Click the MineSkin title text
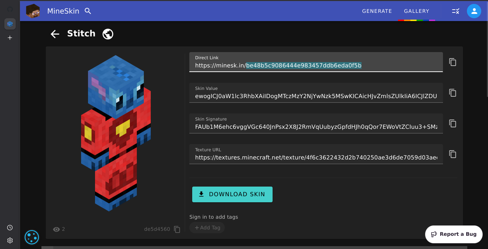 tap(63, 11)
